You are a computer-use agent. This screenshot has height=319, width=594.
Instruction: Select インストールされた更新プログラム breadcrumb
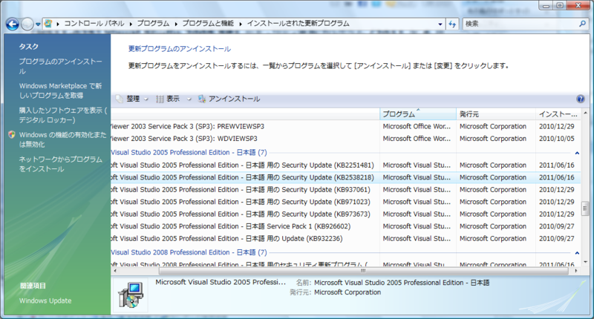tap(298, 24)
